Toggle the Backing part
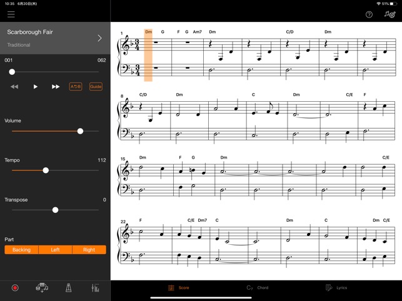The height and width of the screenshot is (301, 402). (21, 250)
